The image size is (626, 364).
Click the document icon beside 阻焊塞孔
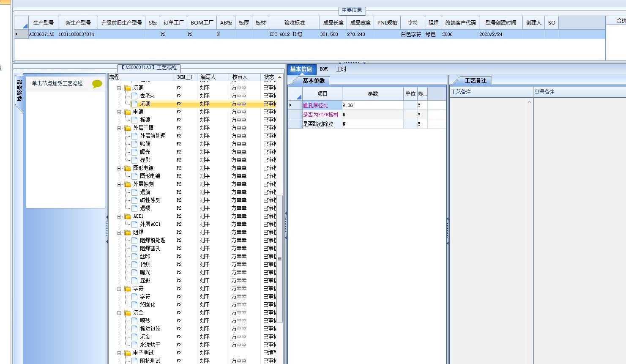point(134,249)
